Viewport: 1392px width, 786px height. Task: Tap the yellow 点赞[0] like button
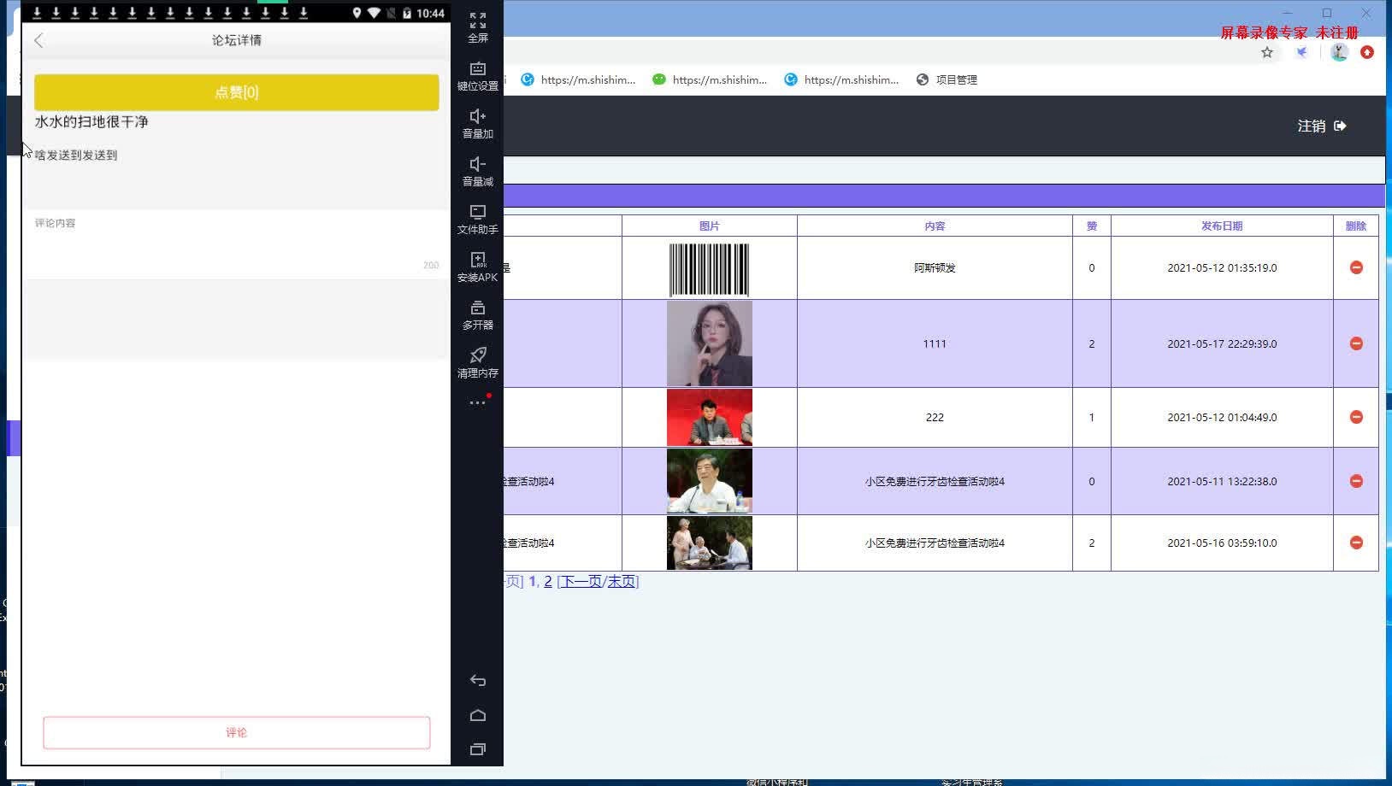click(237, 92)
